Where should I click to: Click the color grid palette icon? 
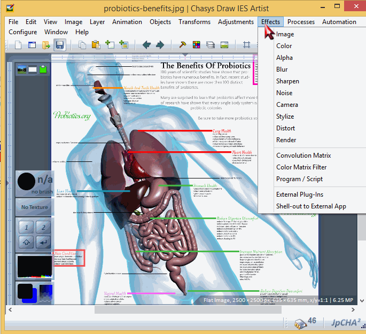click(x=197, y=45)
